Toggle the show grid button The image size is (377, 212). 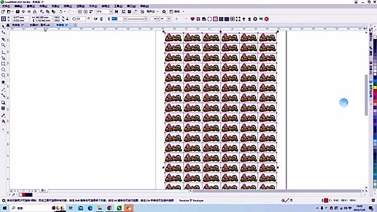(130, 12)
